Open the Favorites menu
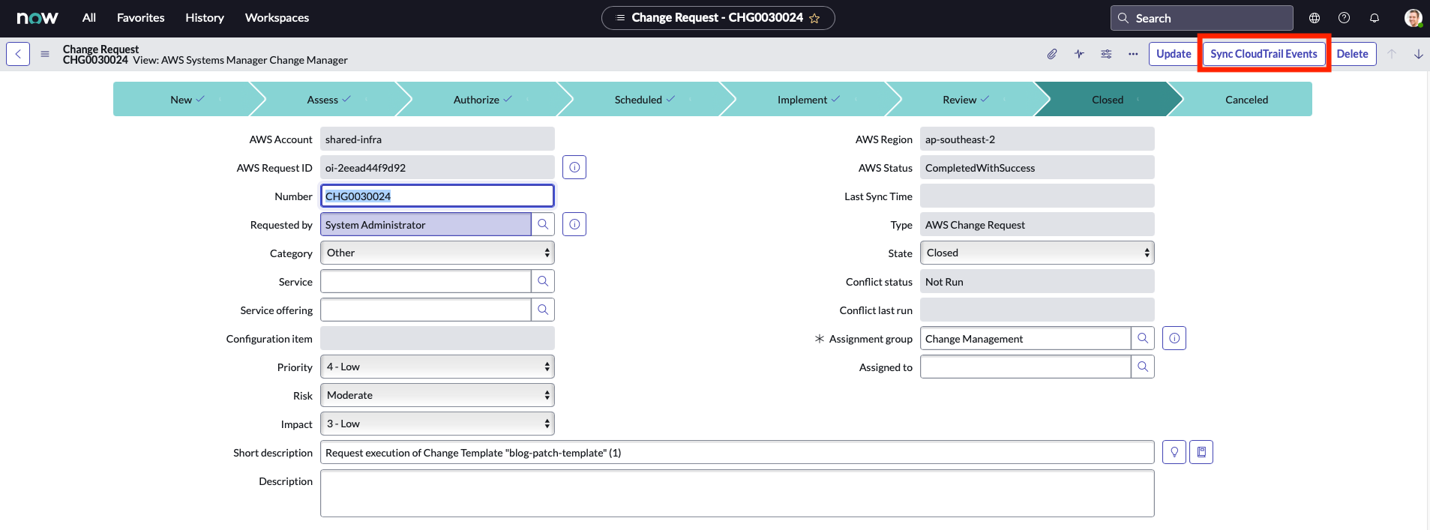1430x530 pixels. pyautogui.click(x=141, y=18)
